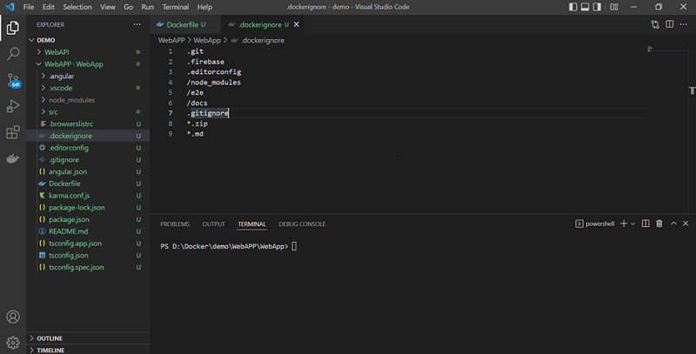Screen dimensions: 696x354
Task: Open the Extensions view
Action: pyautogui.click(x=13, y=132)
